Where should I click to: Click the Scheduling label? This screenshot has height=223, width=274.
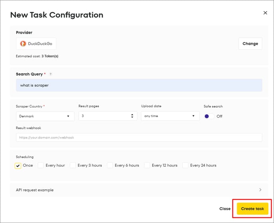coord(25,157)
